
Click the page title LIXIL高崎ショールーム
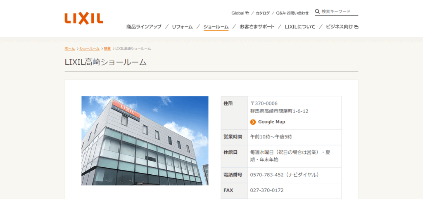tap(106, 62)
